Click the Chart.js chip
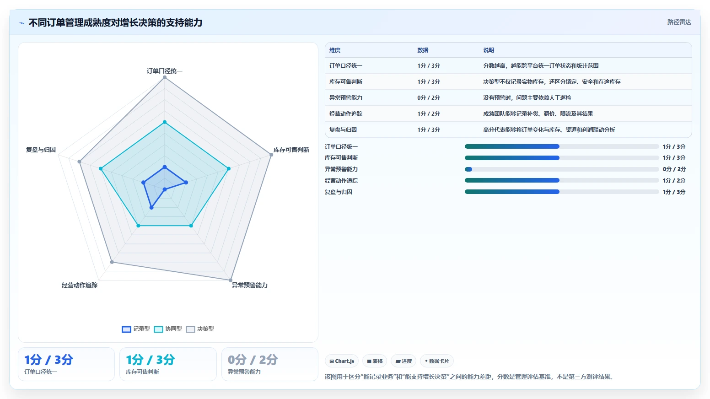710x399 pixels. click(342, 361)
